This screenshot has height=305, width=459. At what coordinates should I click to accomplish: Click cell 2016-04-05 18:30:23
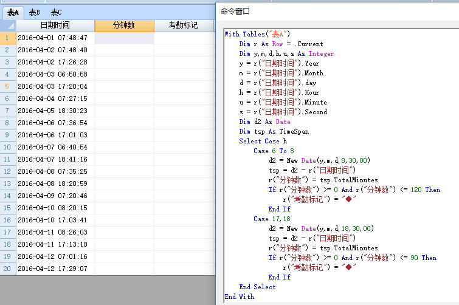[x=55, y=111]
